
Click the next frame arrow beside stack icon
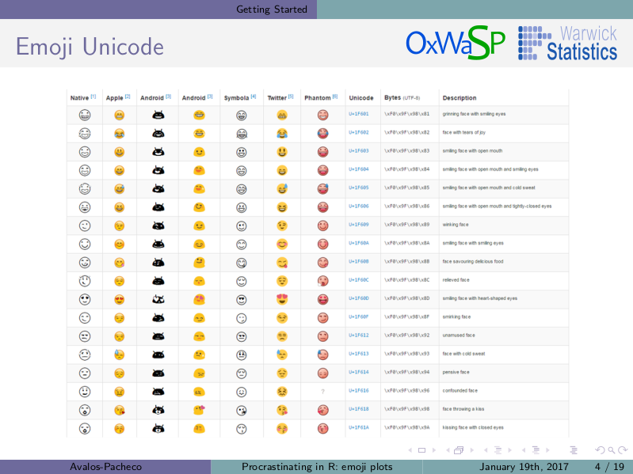pyautogui.click(x=471, y=450)
